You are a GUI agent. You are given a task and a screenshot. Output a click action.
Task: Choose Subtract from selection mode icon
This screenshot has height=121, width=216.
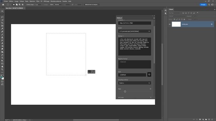pos(20,4)
